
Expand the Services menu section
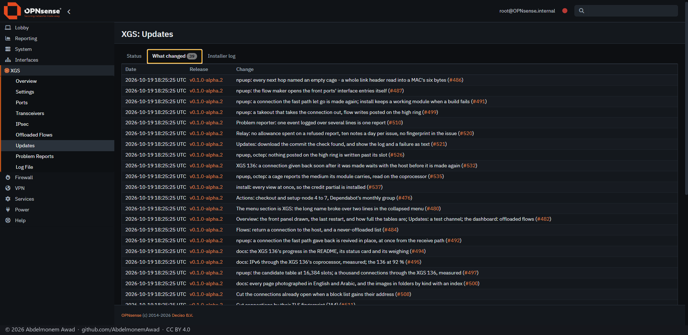(57, 199)
